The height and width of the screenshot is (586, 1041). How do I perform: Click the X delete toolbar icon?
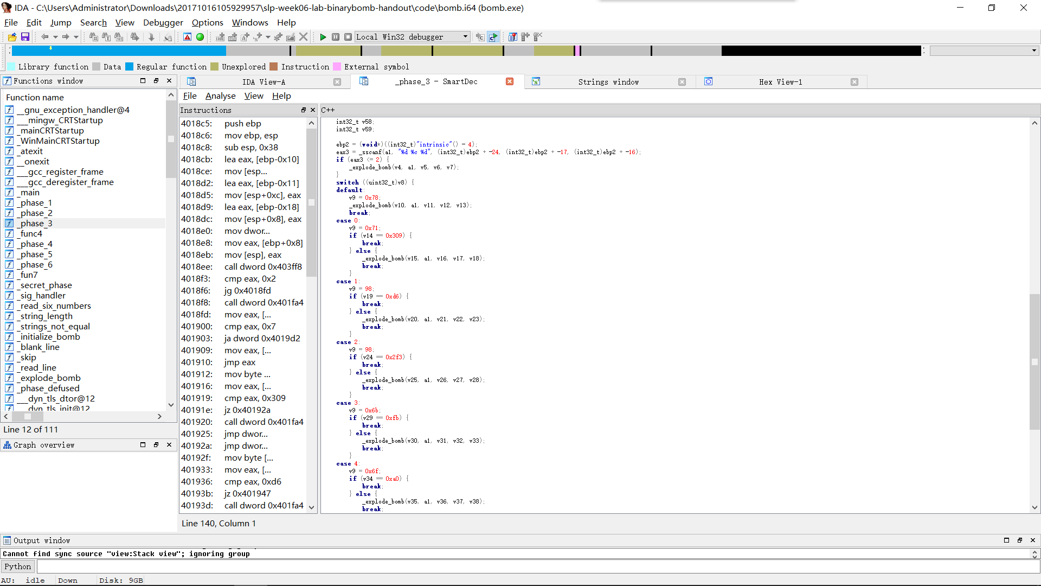coord(304,37)
